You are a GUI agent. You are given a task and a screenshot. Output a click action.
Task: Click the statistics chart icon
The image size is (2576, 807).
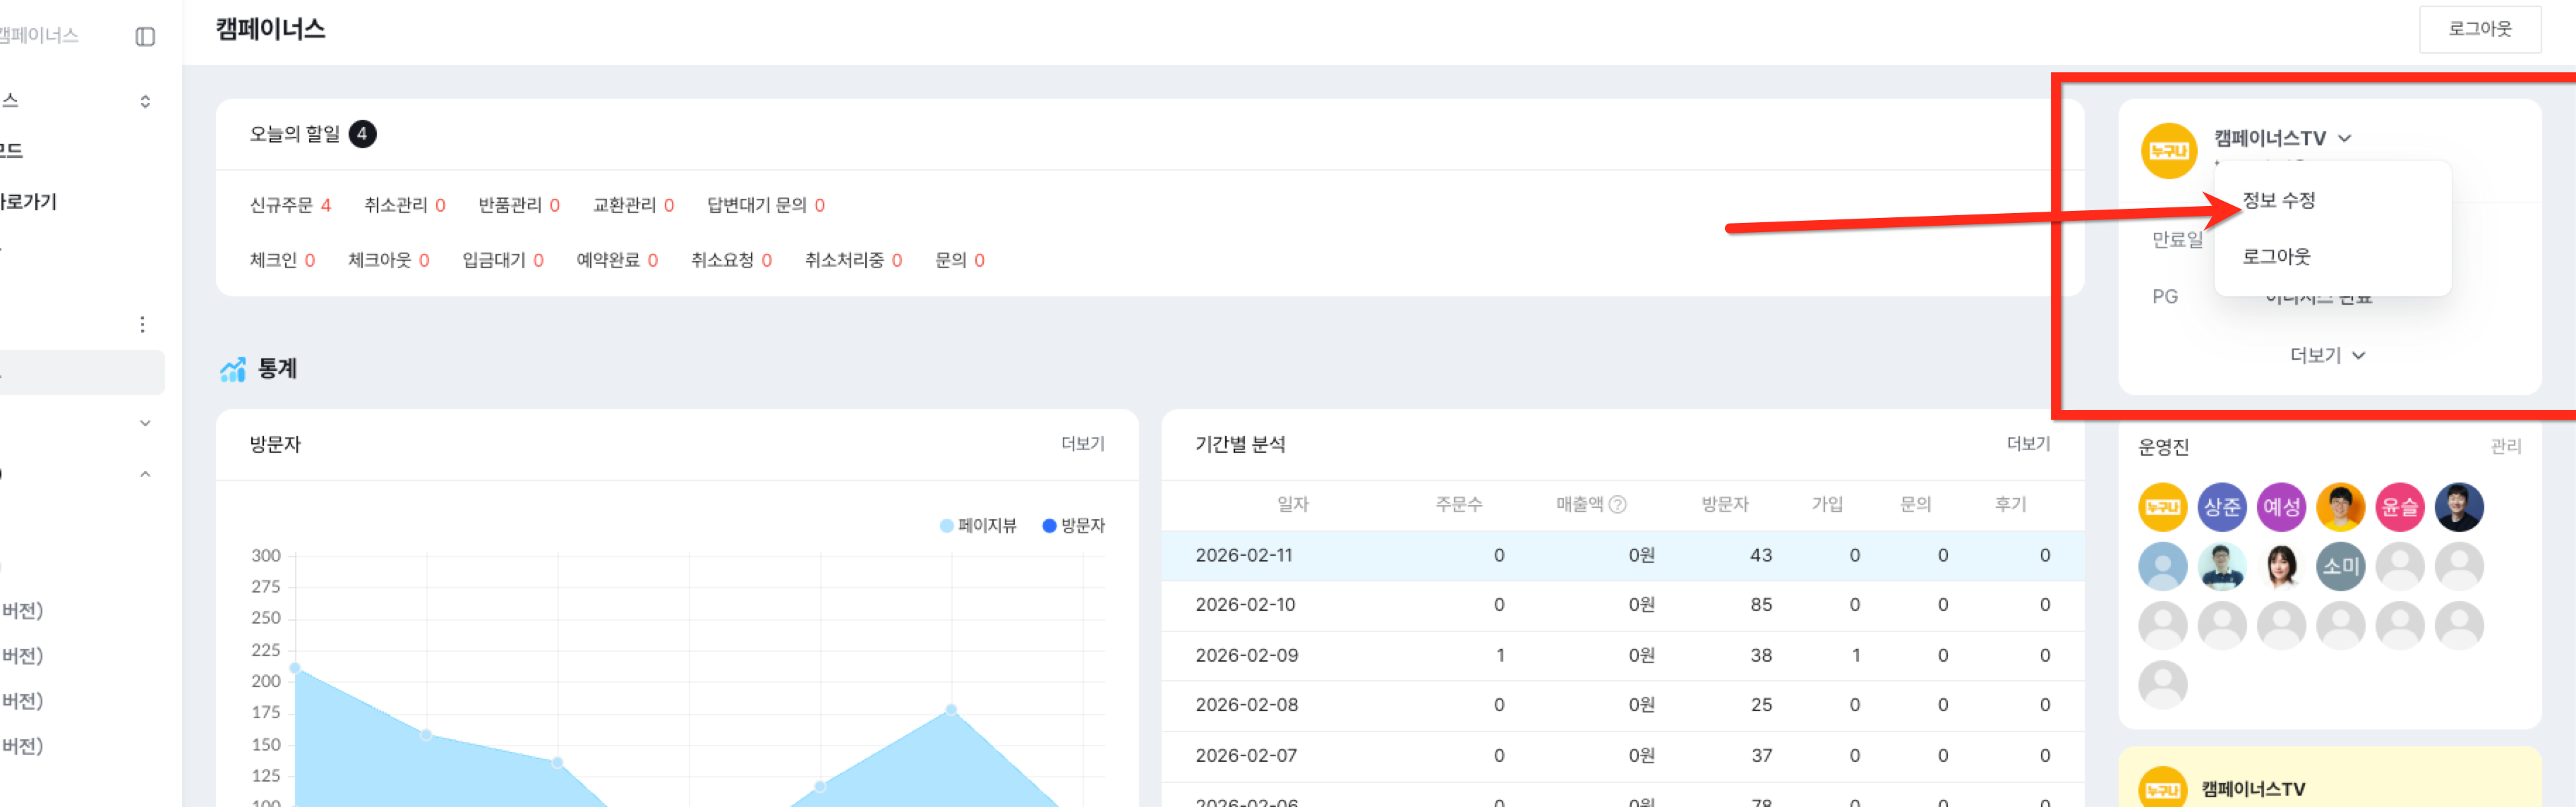pos(232,370)
